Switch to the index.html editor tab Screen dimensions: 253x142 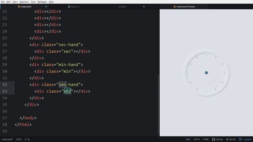(x=25, y=7)
